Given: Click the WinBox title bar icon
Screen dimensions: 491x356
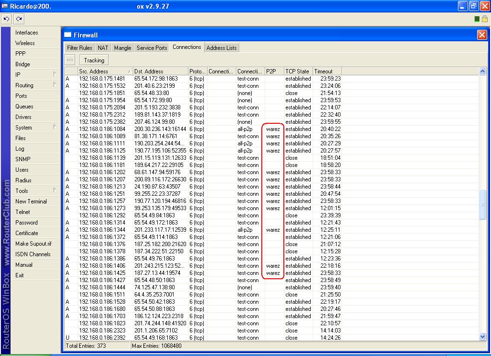Looking at the screenshot, I should pyautogui.click(x=5, y=6).
